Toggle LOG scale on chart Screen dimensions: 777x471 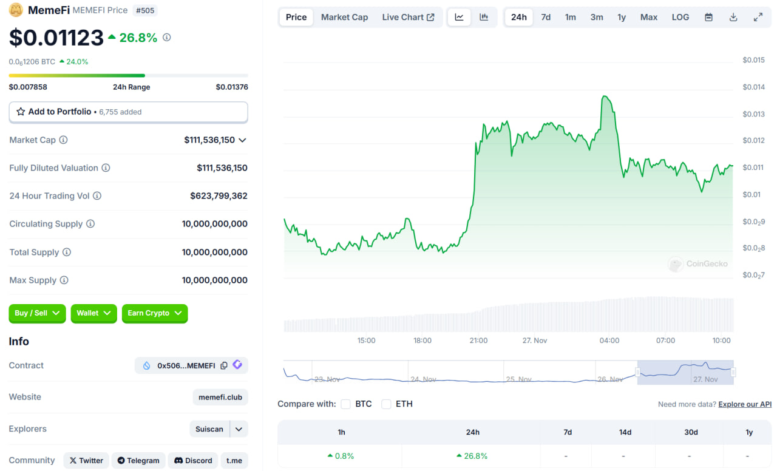(680, 17)
